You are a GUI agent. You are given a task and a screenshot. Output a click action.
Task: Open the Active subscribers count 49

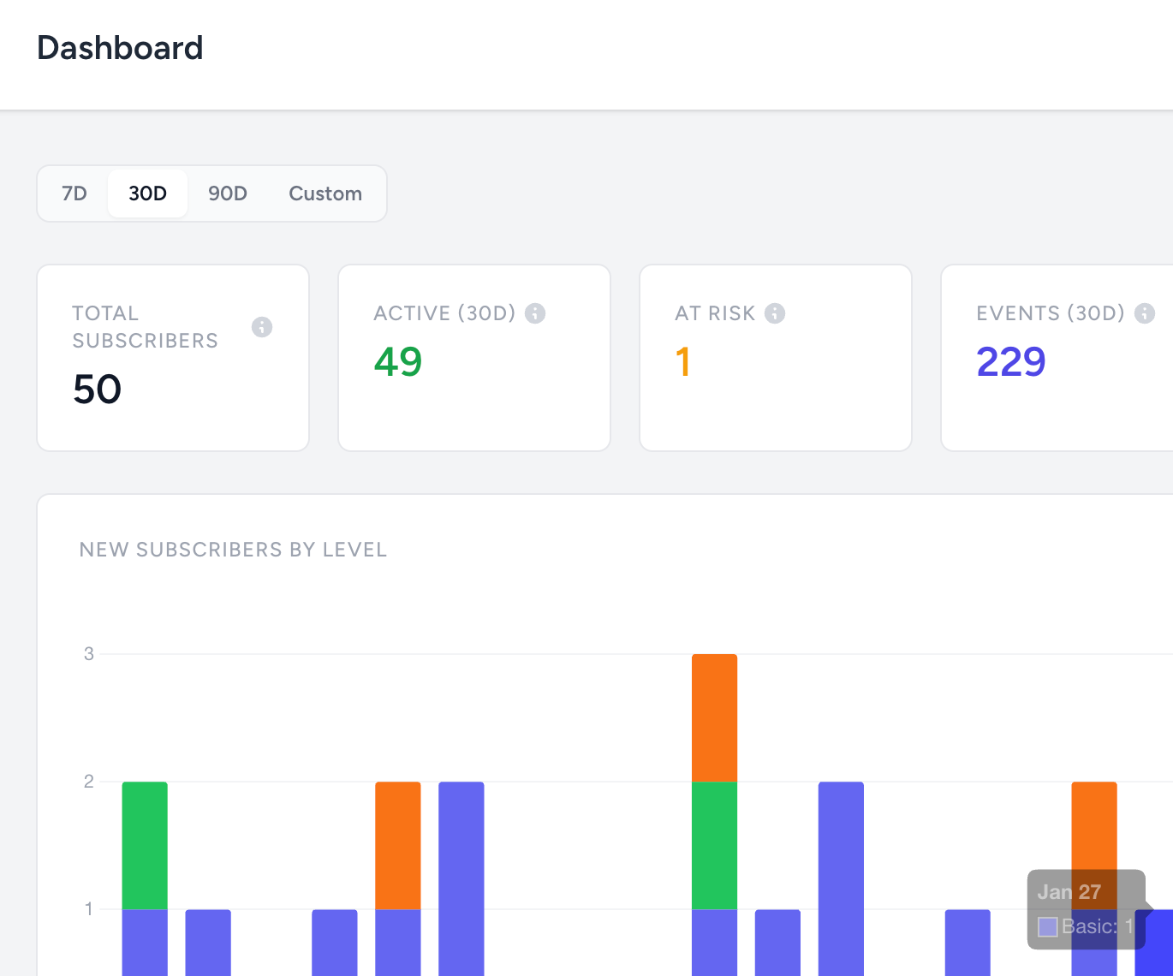tap(397, 362)
